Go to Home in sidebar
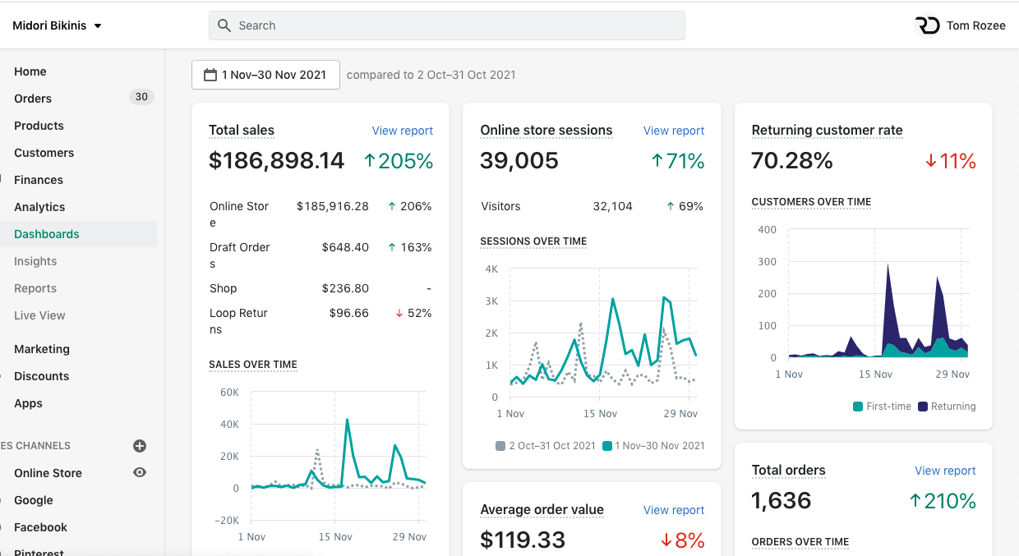This screenshot has height=556, width=1019. 30,71
